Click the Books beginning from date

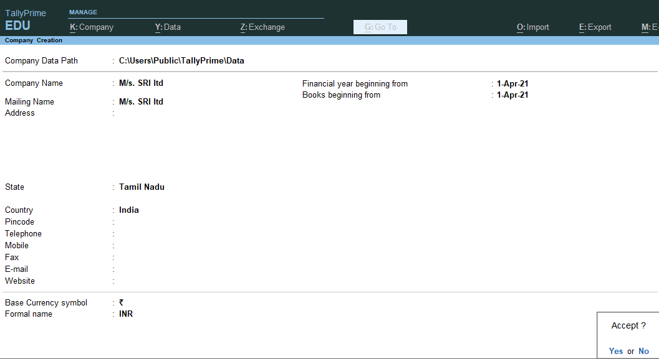click(x=512, y=95)
